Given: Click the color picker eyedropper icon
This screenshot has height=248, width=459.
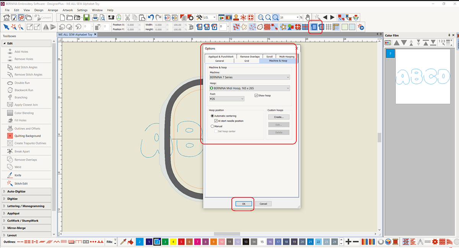Looking at the screenshot, I should 124,242.
